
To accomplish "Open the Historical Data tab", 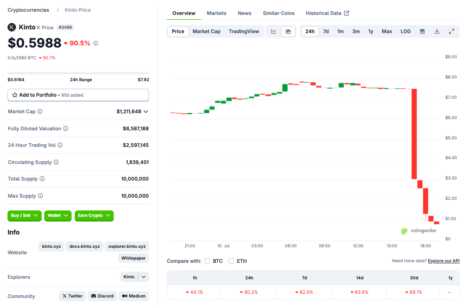I will coord(327,13).
